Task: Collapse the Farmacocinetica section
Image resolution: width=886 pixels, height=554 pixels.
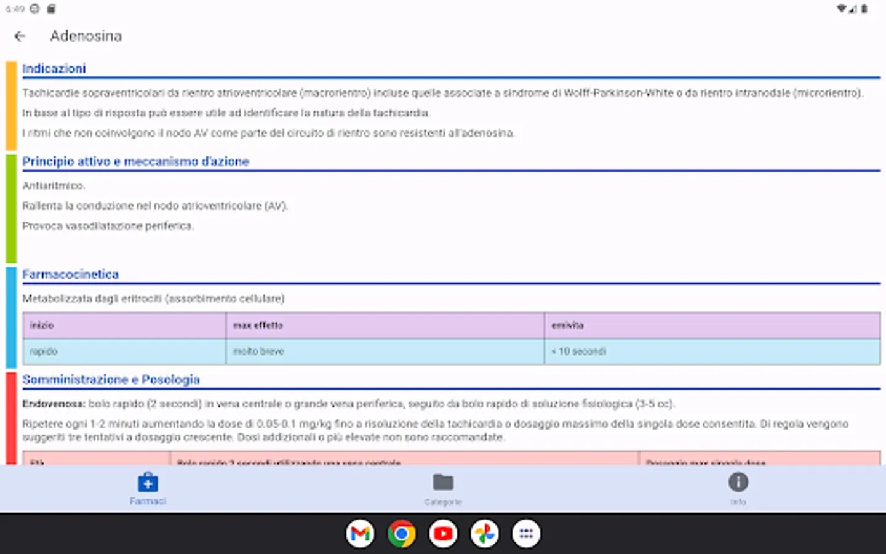Action: [71, 274]
